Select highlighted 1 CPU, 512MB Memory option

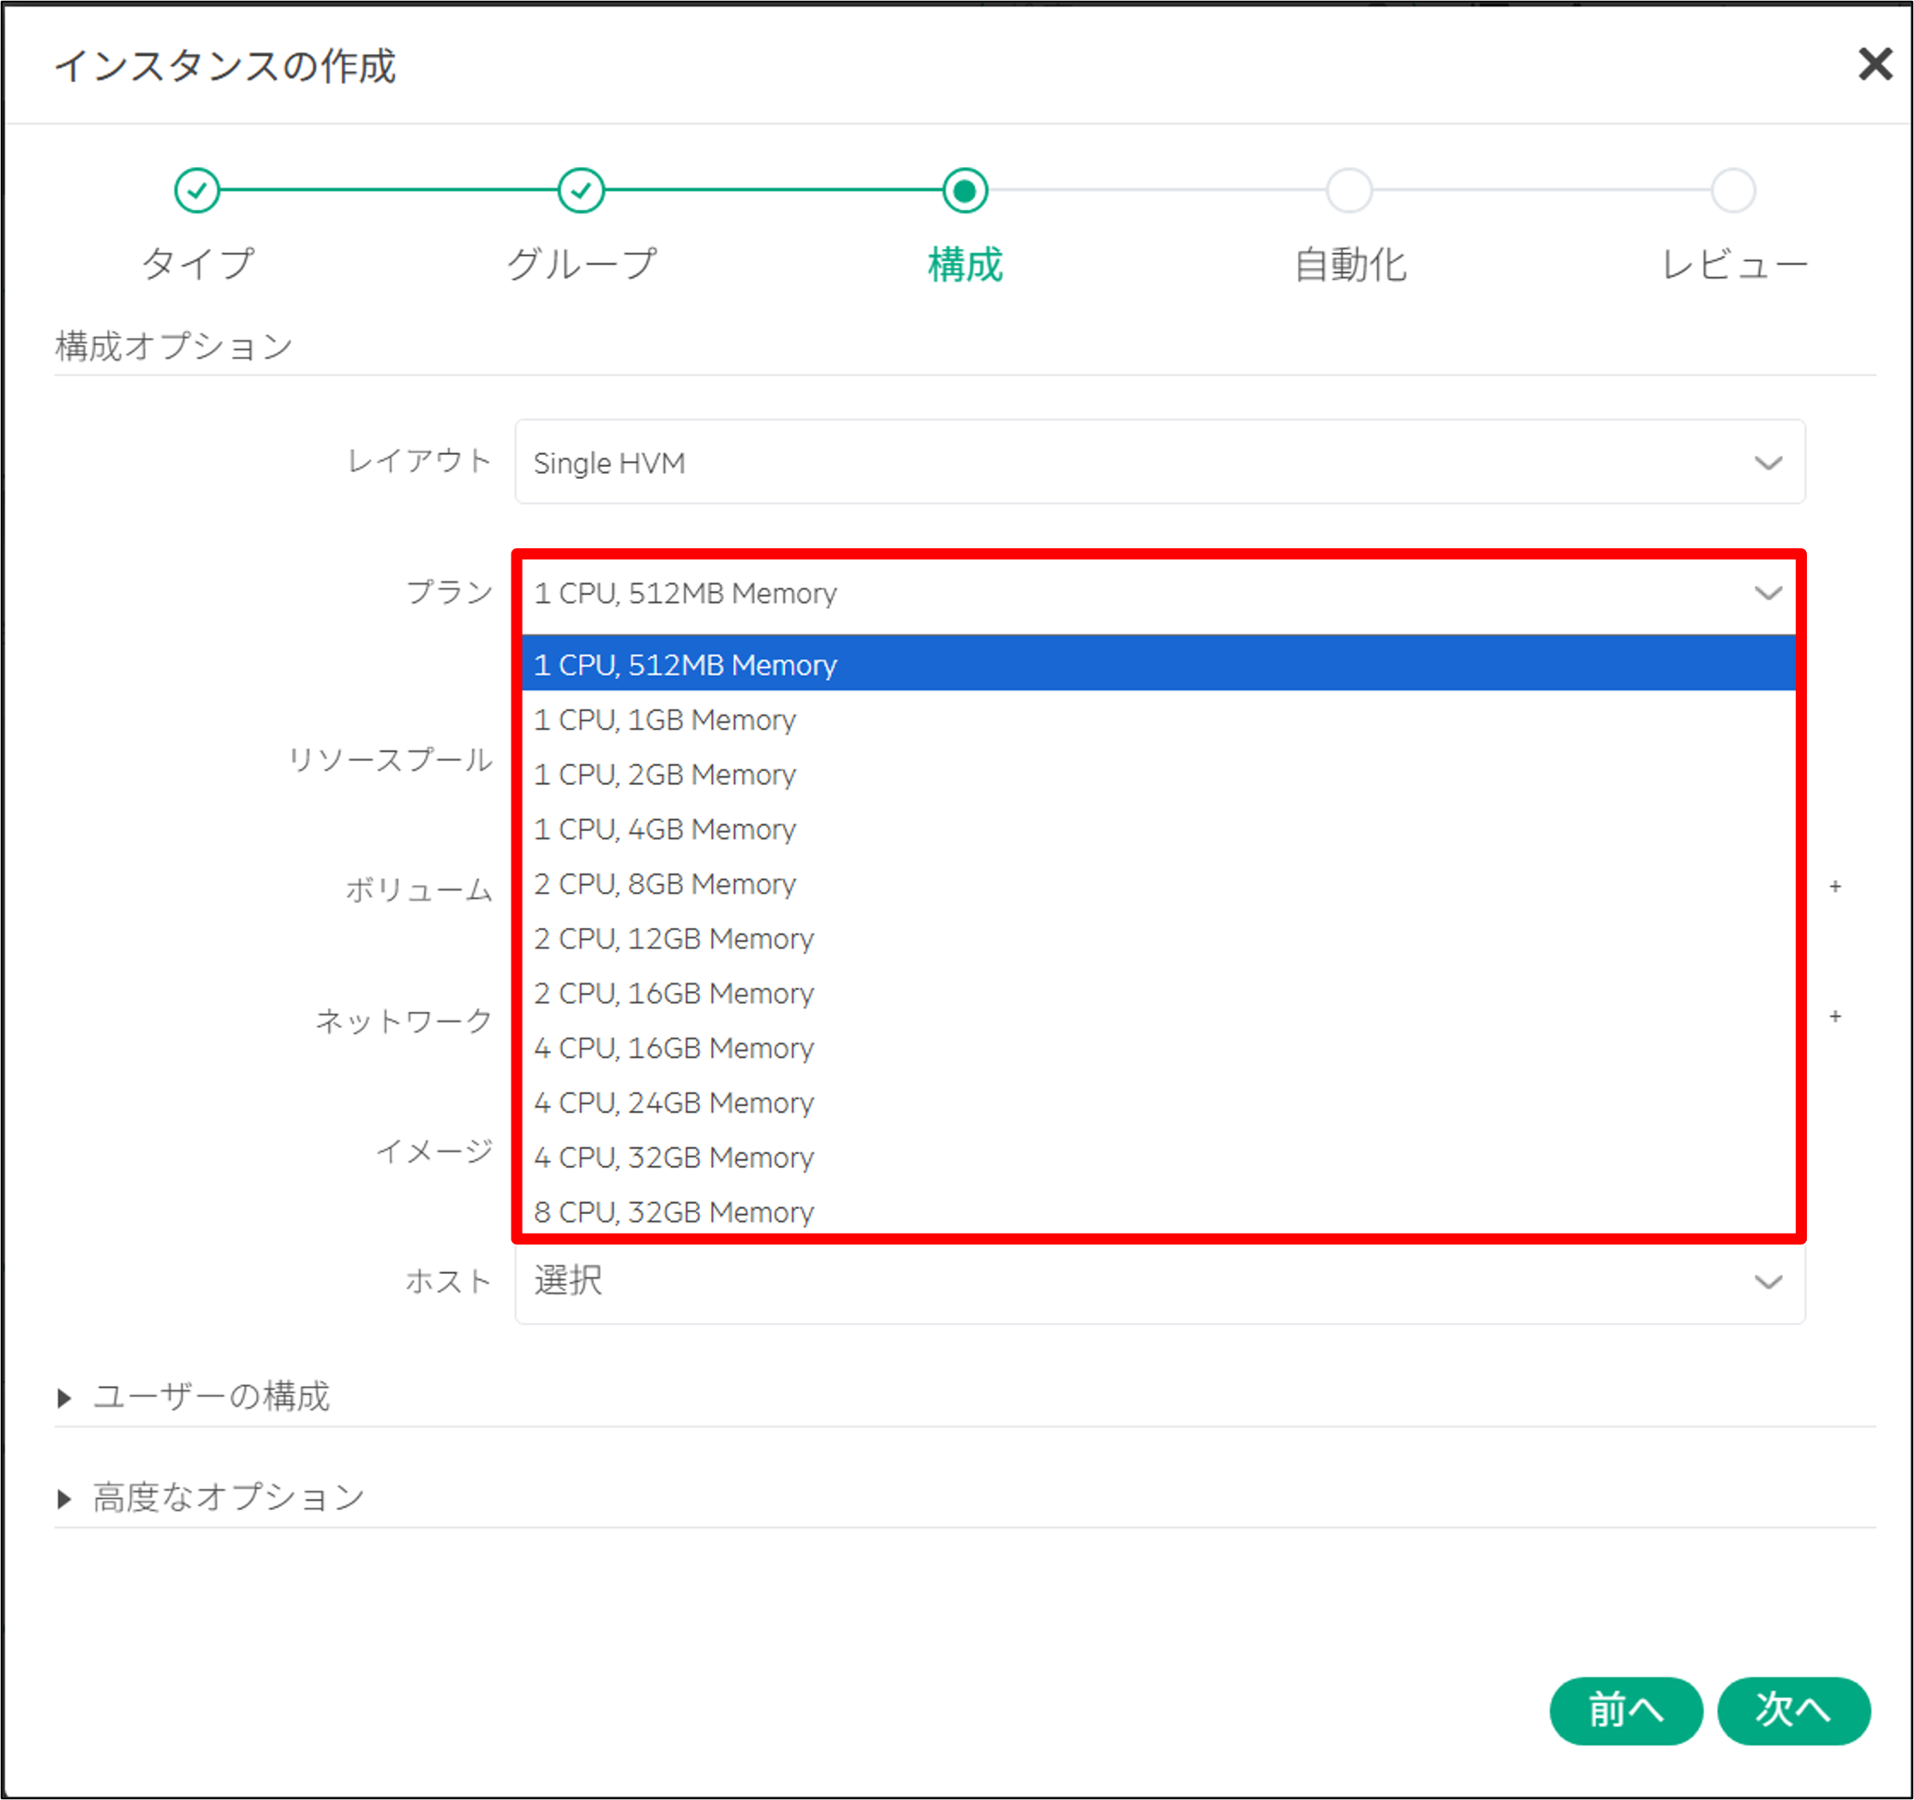point(685,664)
